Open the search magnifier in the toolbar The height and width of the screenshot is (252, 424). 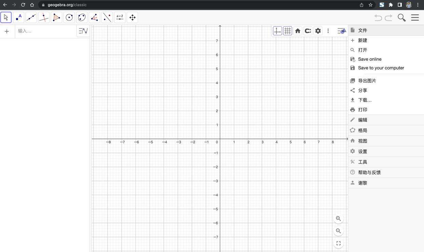coord(402,18)
